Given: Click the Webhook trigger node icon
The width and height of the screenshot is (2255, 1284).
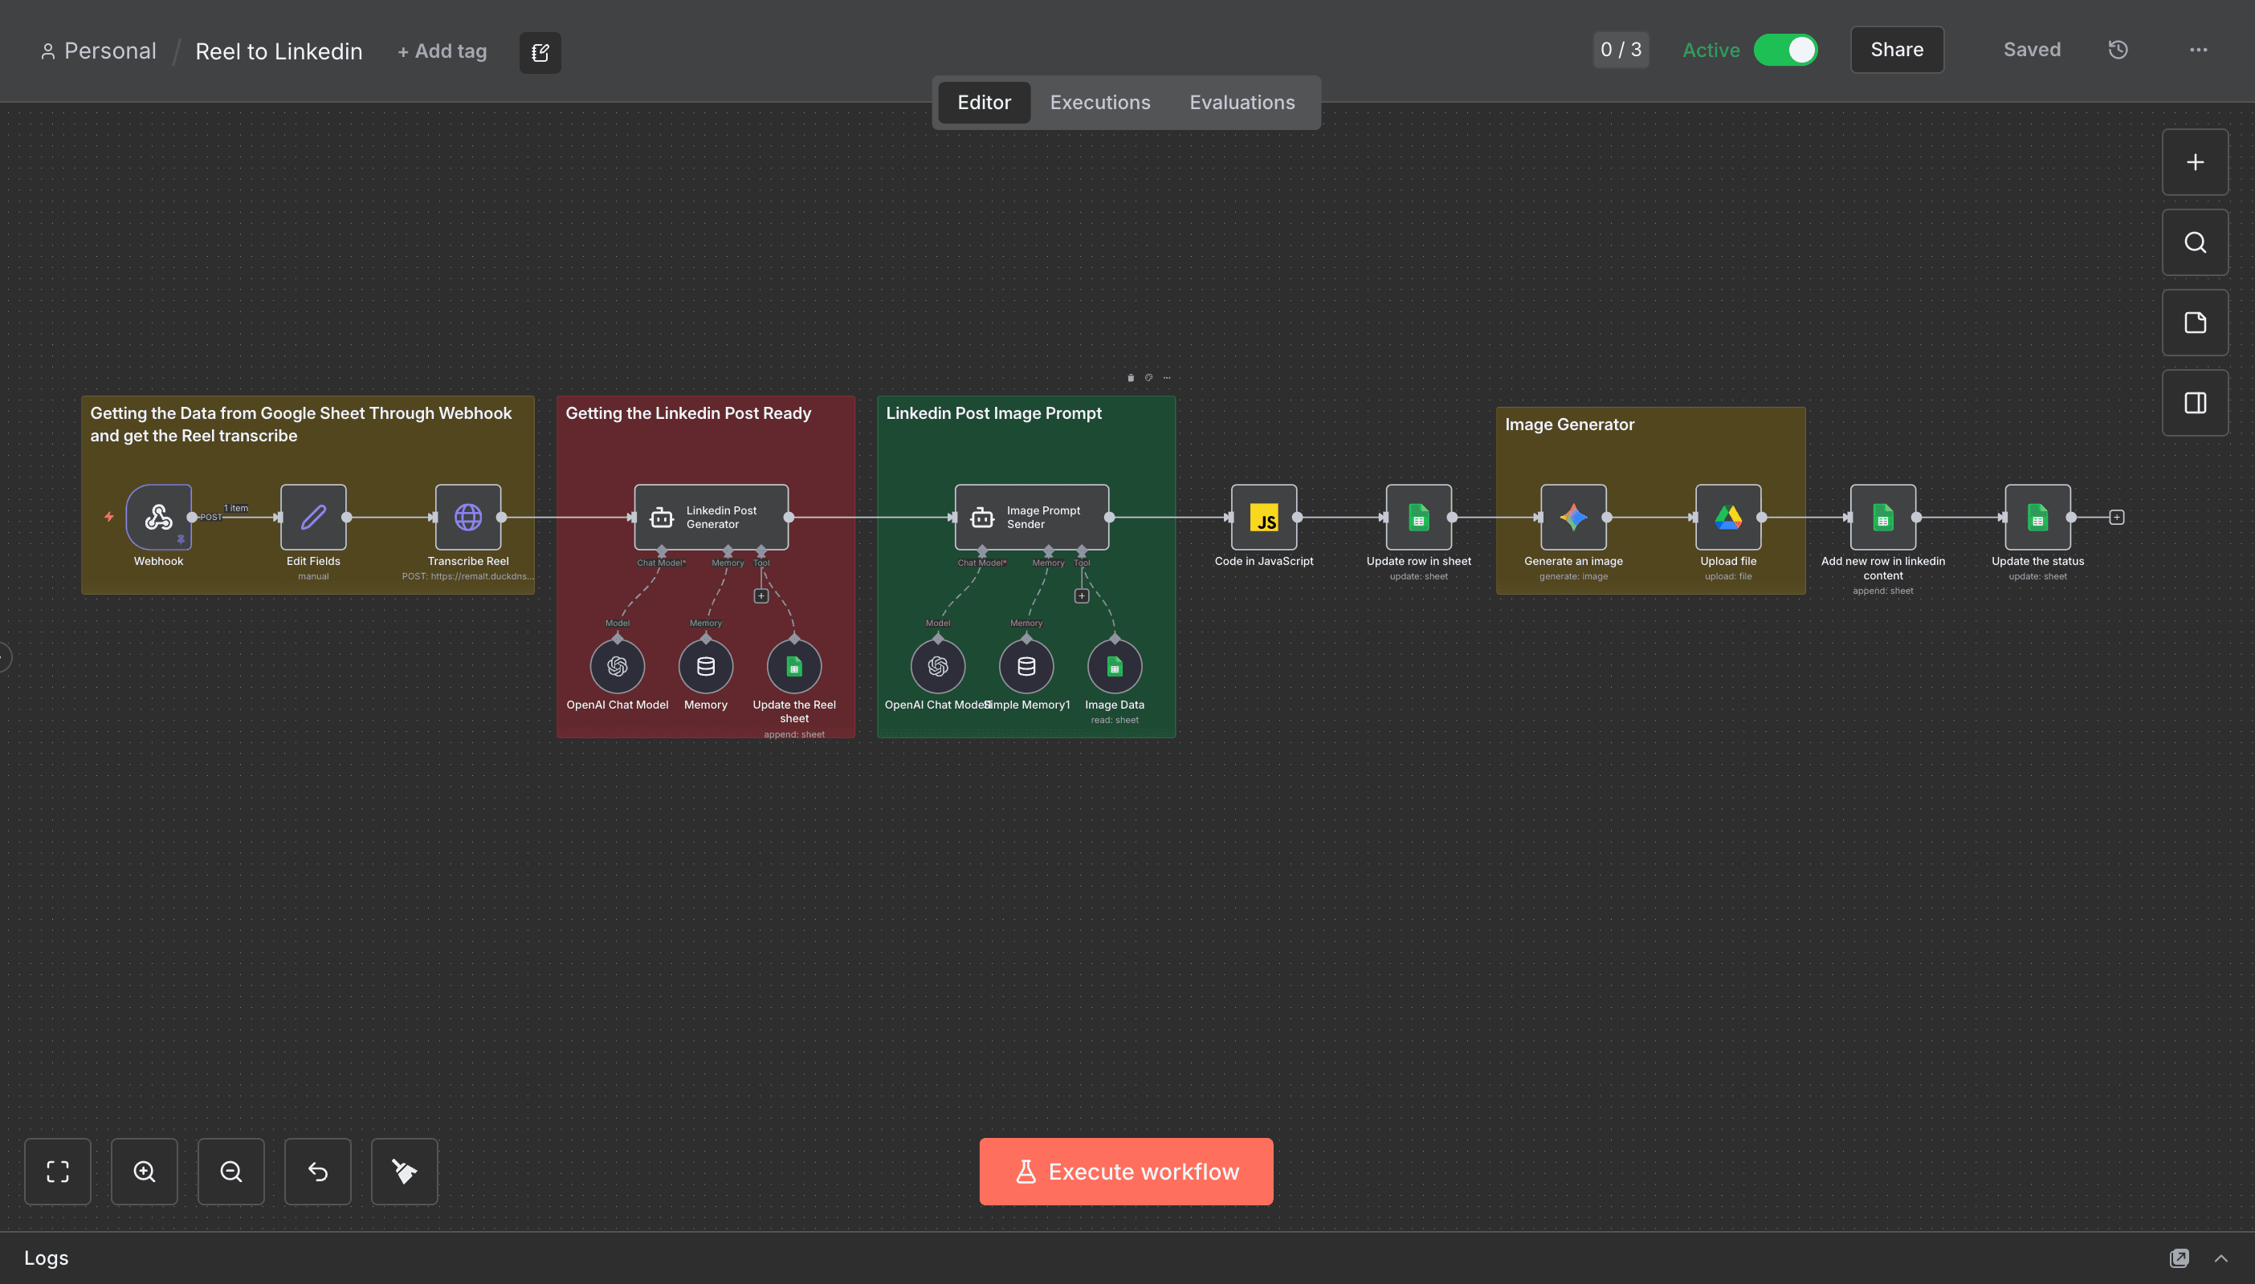Looking at the screenshot, I should [x=159, y=517].
